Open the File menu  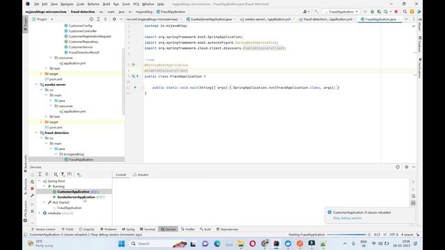point(37,4)
